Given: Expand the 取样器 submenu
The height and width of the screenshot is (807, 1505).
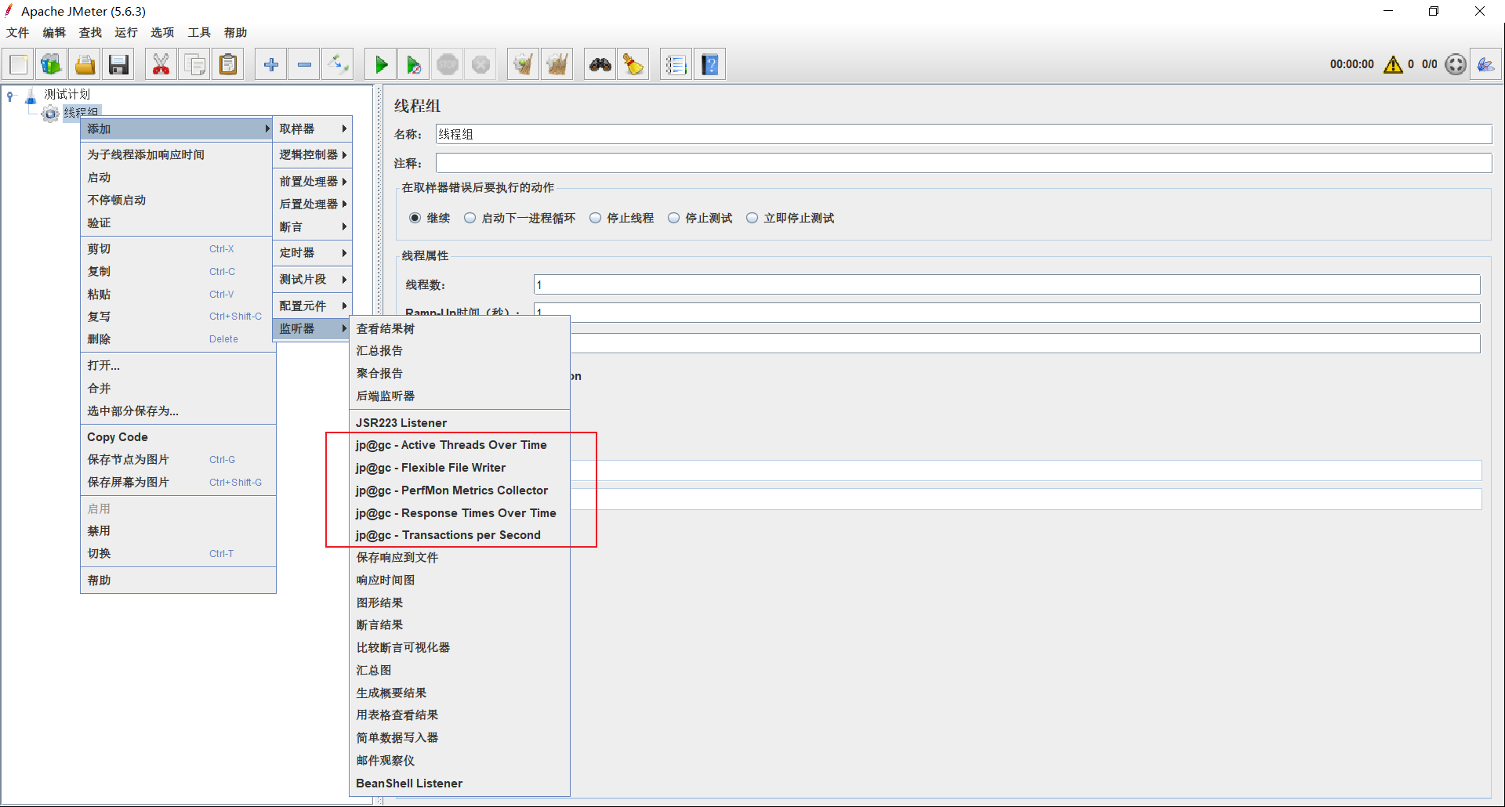Looking at the screenshot, I should [x=312, y=128].
